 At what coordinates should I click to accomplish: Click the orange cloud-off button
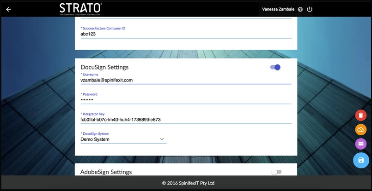361,130
